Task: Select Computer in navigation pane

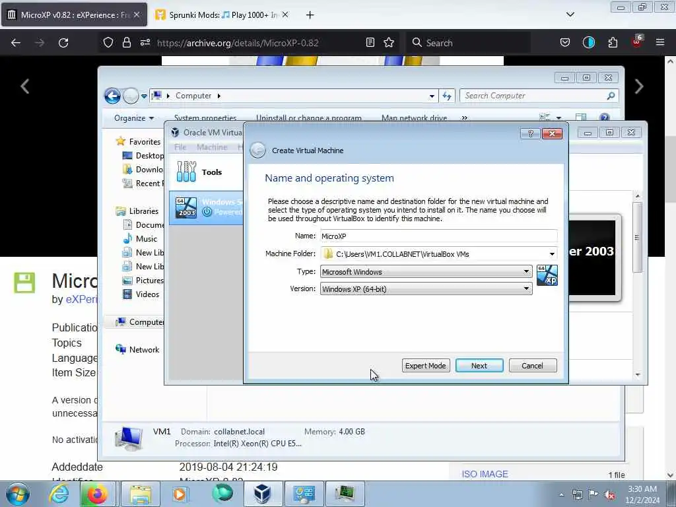Action: 140,322
